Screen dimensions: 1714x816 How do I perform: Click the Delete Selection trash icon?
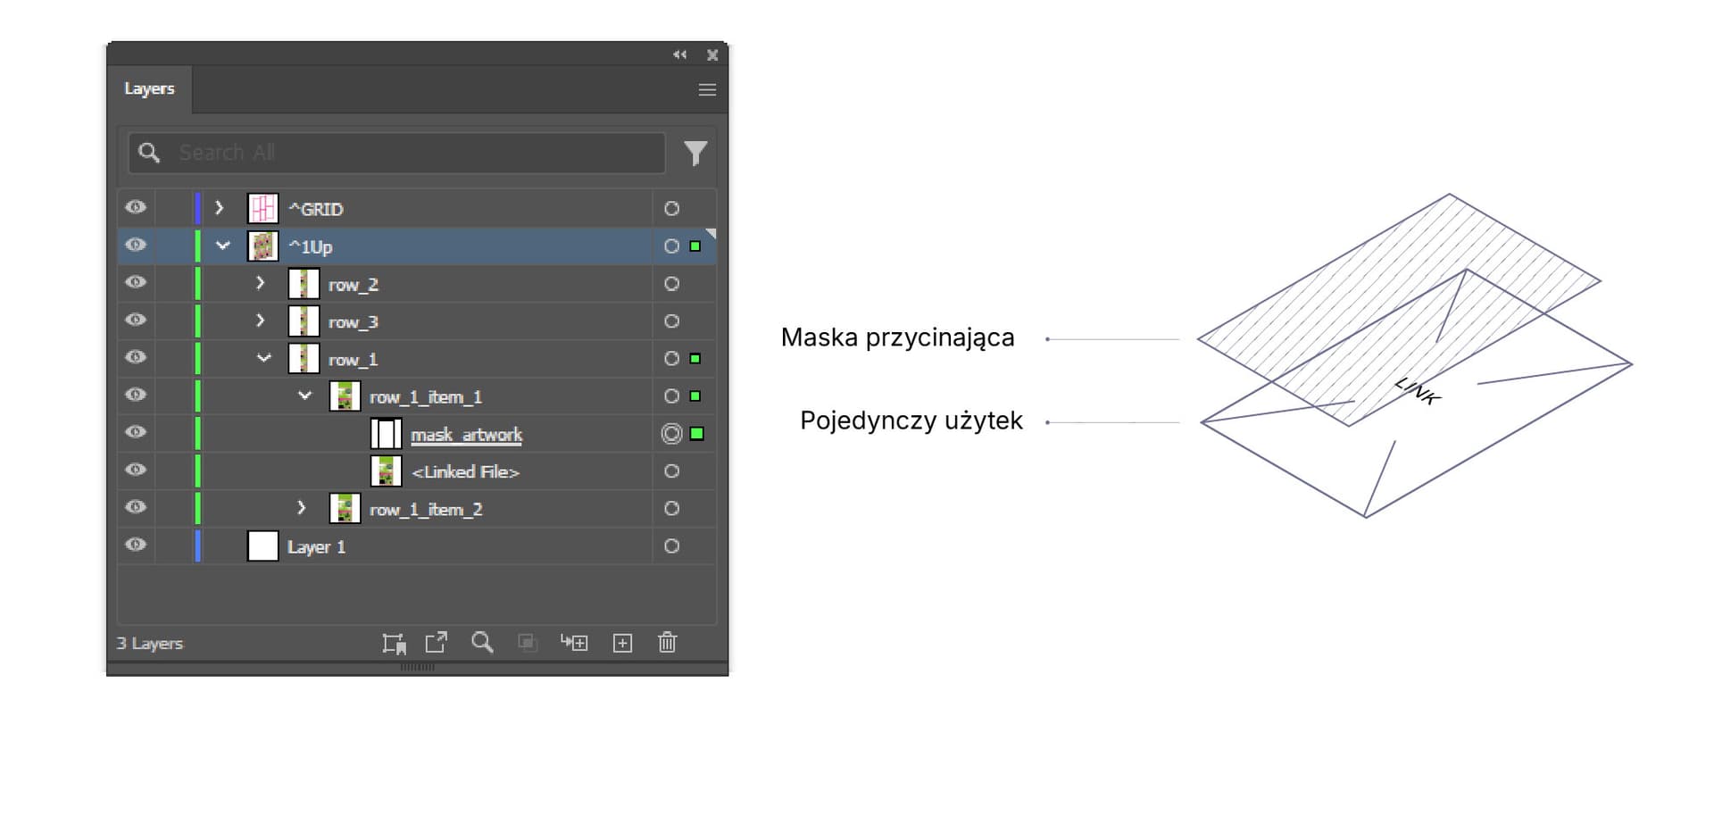click(x=667, y=643)
